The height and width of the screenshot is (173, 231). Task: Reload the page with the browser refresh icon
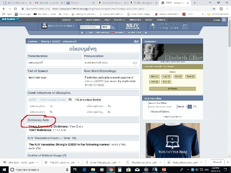pos(15,9)
